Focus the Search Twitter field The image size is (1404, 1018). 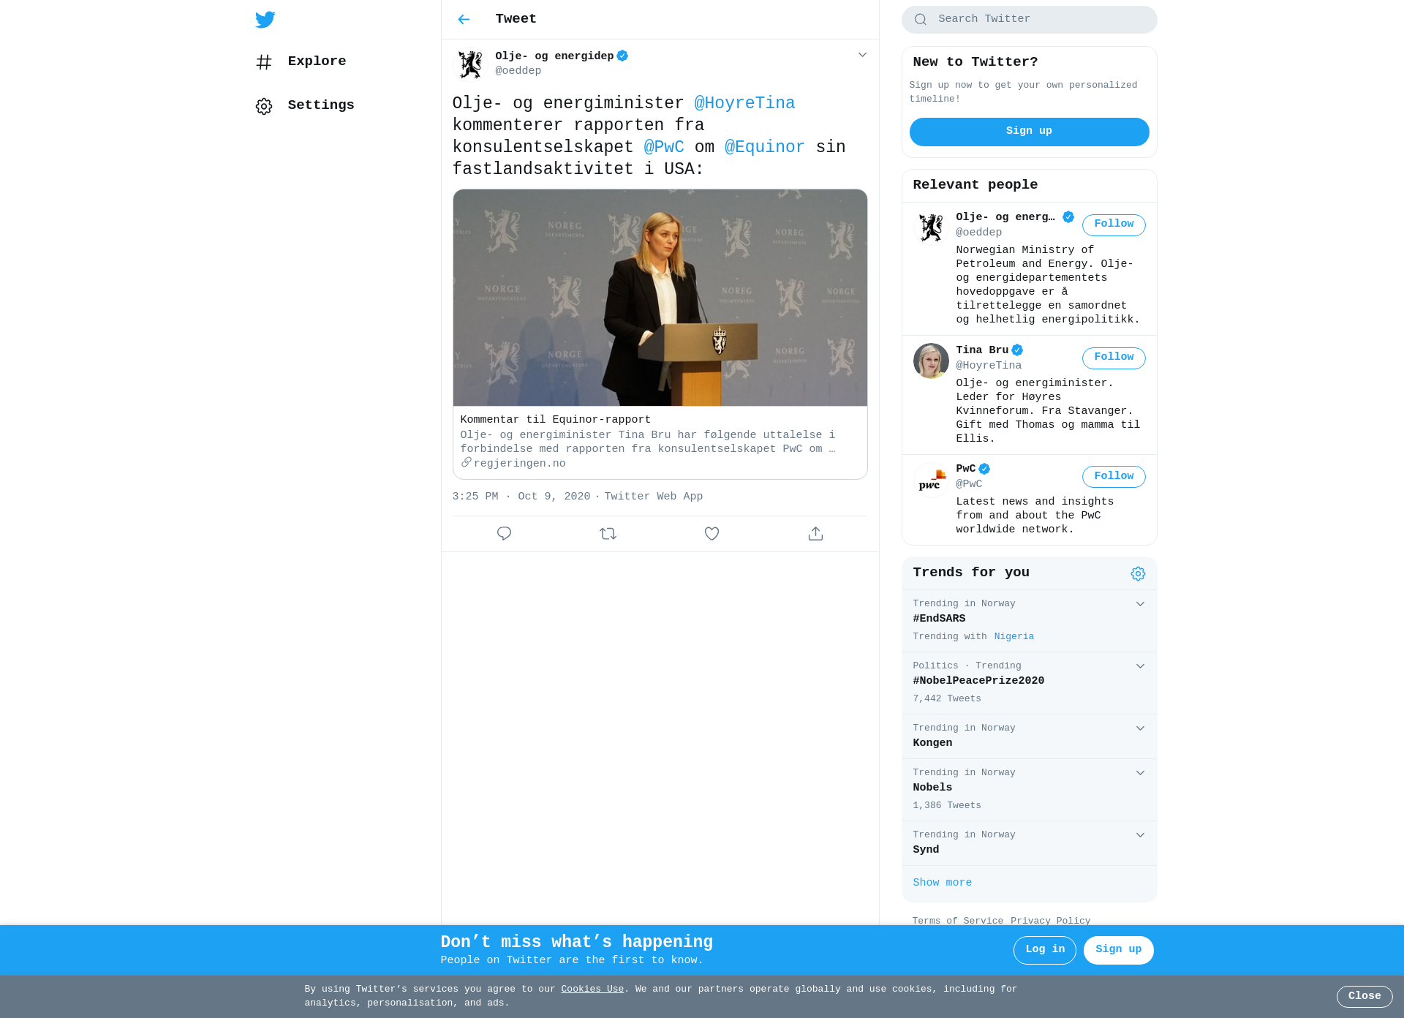pyautogui.click(x=1029, y=20)
